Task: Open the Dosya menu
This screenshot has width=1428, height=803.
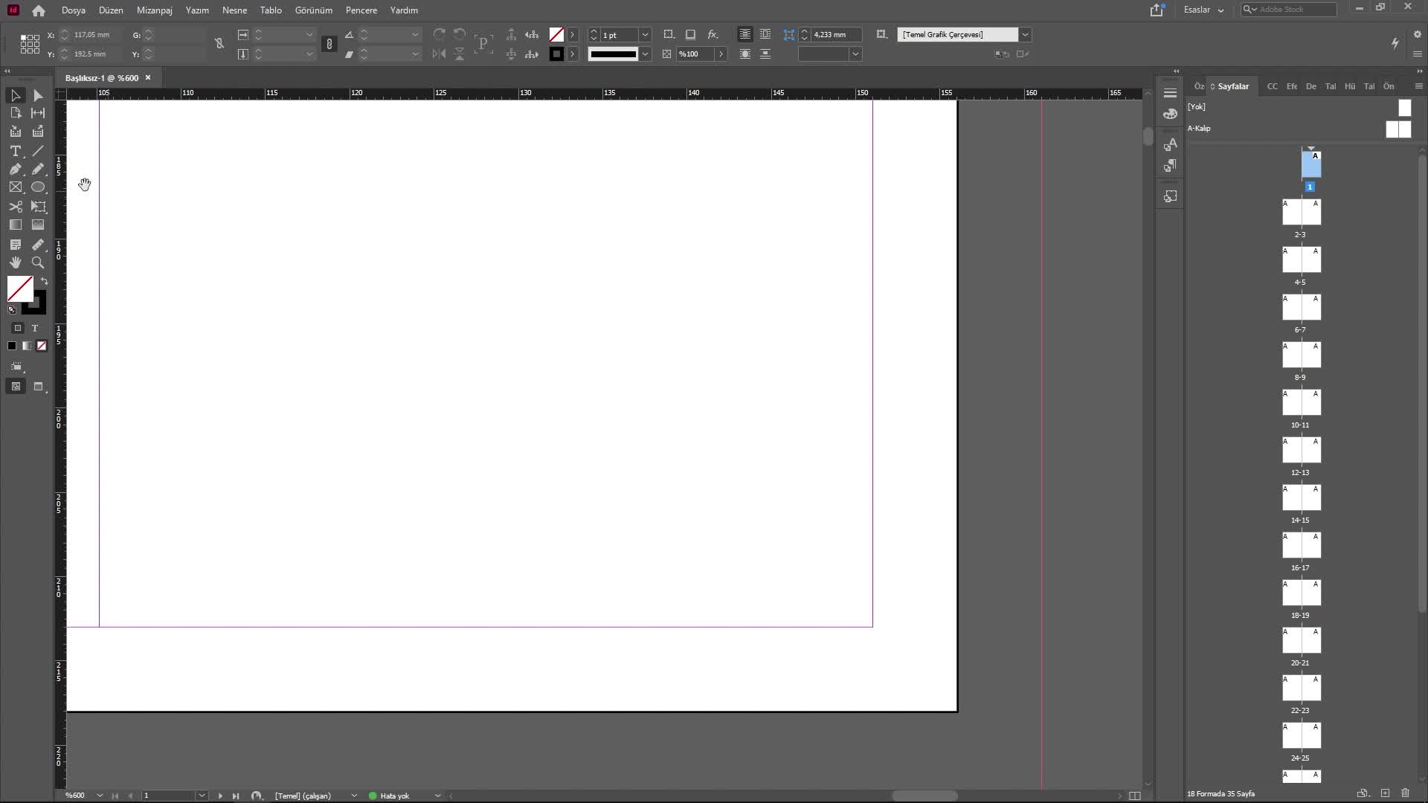Action: pyautogui.click(x=73, y=10)
